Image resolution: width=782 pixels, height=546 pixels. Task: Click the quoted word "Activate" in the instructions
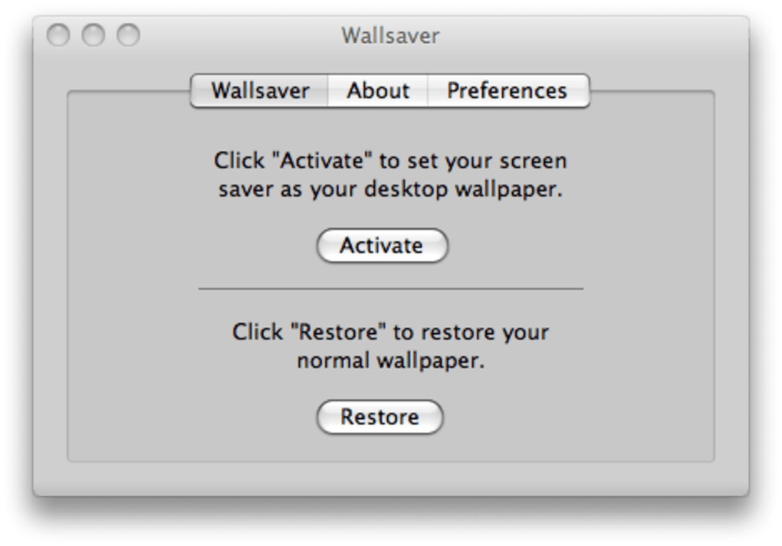coord(316,162)
